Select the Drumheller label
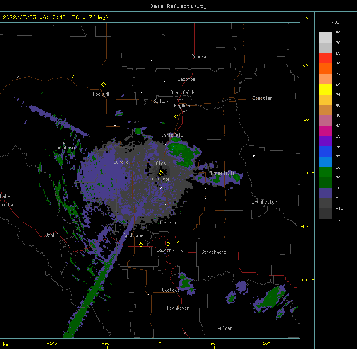Screen dimensions: 357x349 pyautogui.click(x=264, y=202)
